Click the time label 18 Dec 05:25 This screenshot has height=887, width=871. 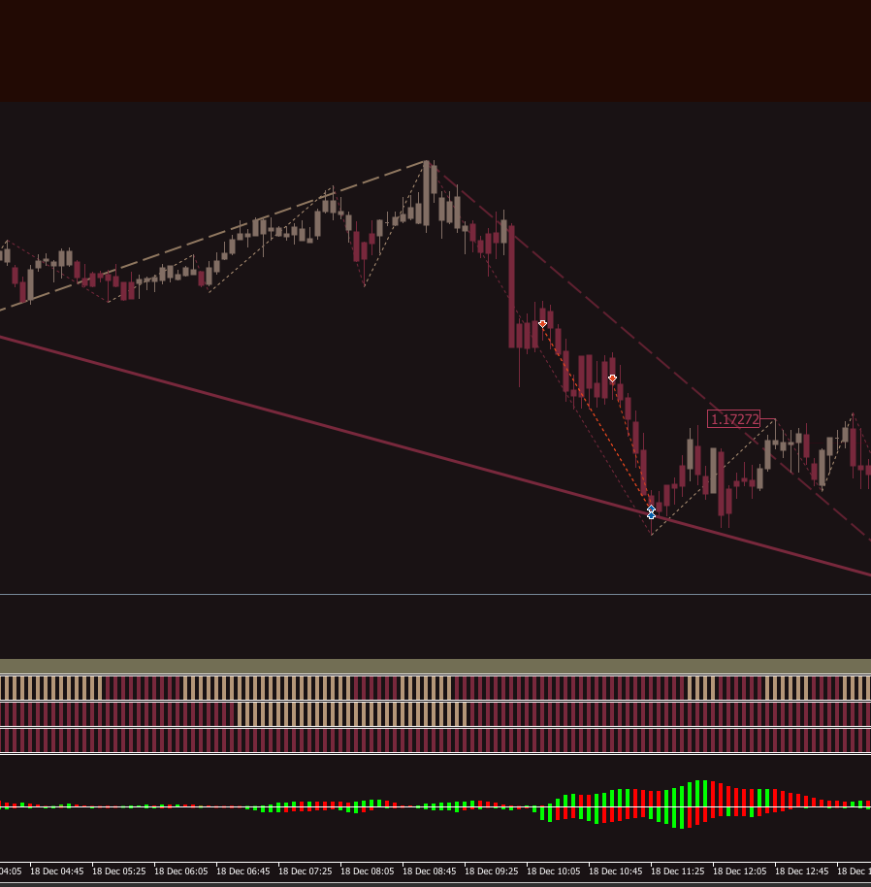[x=118, y=871]
